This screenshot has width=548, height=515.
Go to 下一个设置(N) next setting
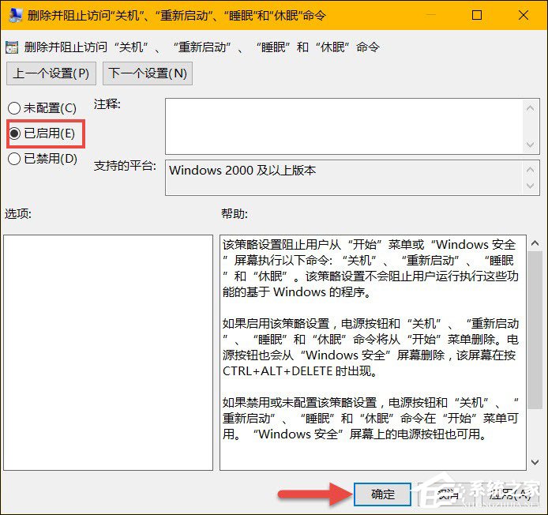point(148,73)
